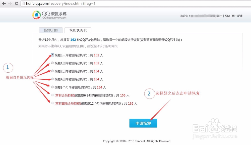Reload the page with the refresh icon
Viewport: 251px width, 145px height.
tap(16, 3)
